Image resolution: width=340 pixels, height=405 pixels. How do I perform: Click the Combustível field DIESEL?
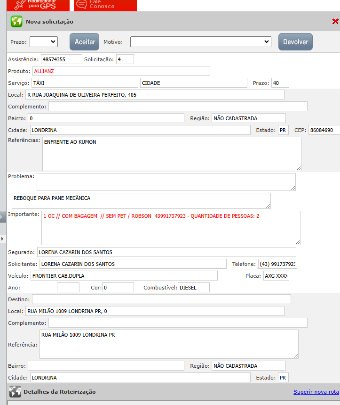click(x=194, y=288)
